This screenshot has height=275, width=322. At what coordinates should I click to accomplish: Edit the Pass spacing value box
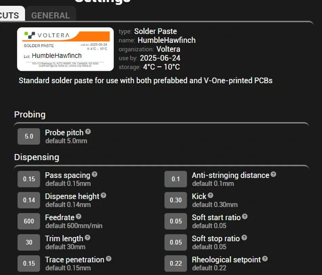[29, 179]
